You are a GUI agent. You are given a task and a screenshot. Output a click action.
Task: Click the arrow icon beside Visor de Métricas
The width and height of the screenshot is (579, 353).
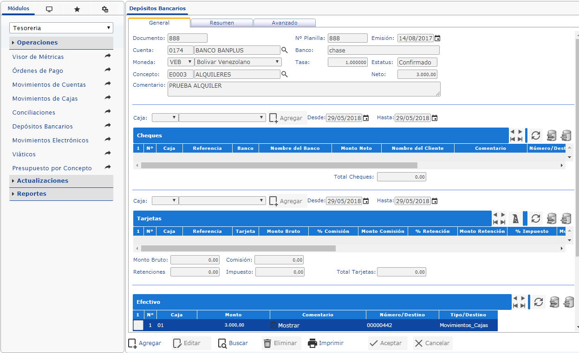pyautogui.click(x=108, y=56)
